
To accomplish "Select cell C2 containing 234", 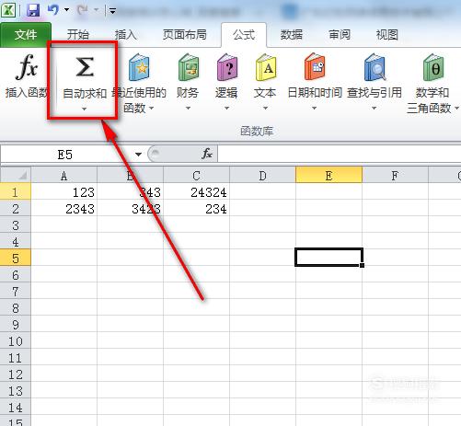I will pos(196,209).
